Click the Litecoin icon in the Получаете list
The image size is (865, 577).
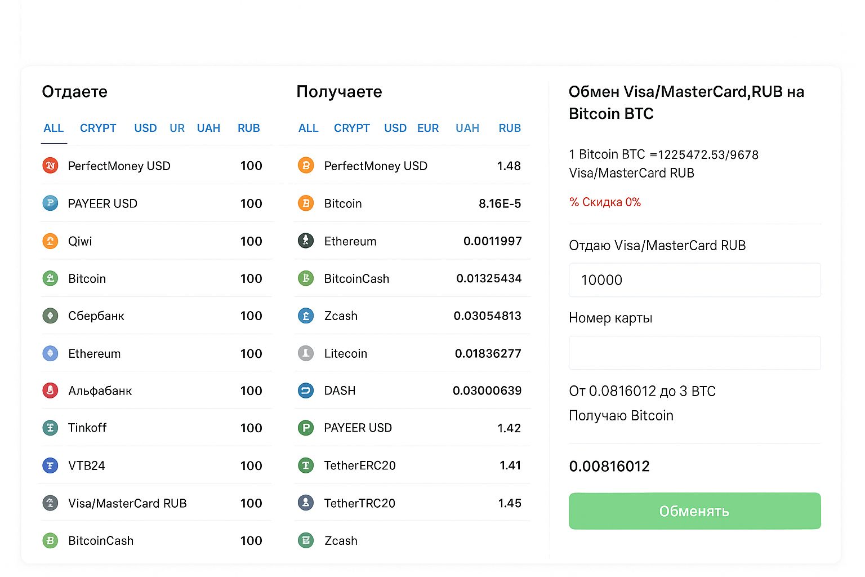306,353
